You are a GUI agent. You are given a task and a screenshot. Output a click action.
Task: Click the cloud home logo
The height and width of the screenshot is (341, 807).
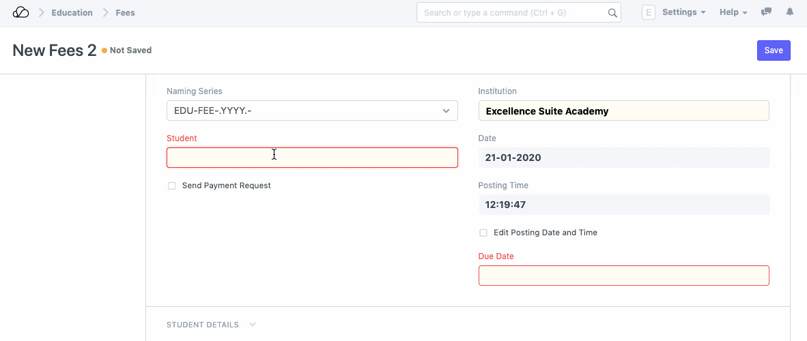click(x=21, y=12)
